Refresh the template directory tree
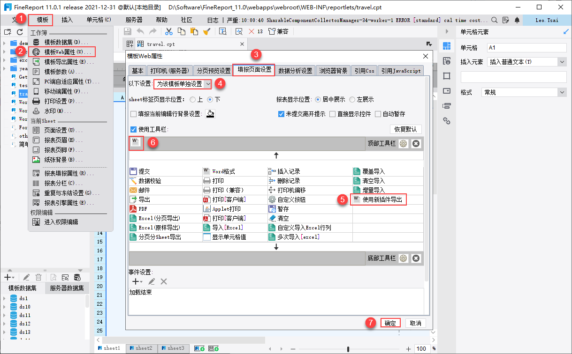572x354 pixels. click(x=20, y=32)
